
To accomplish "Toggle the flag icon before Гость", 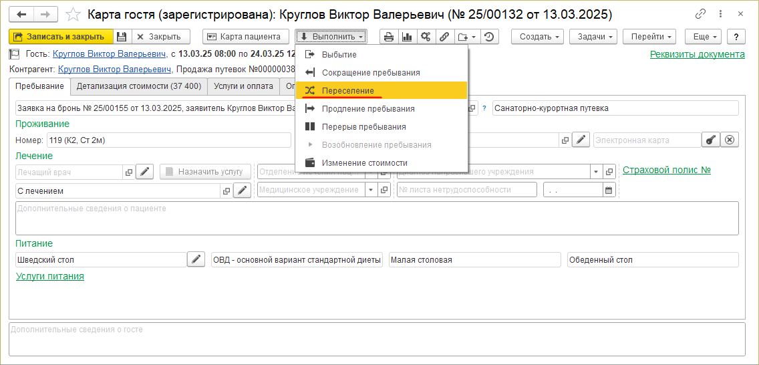I will coord(13,53).
